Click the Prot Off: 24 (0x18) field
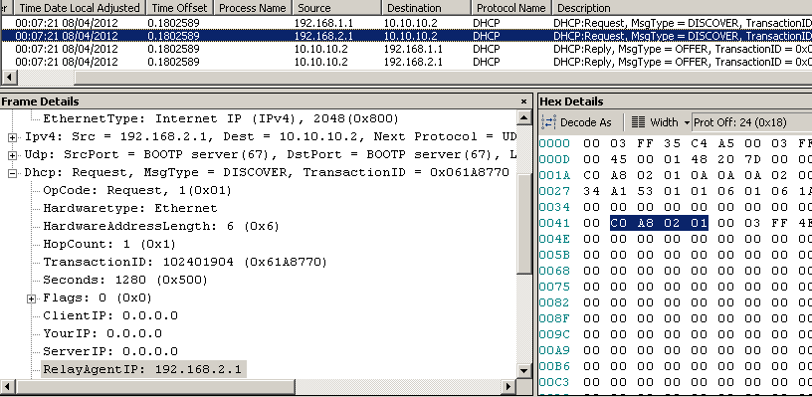812x397 pixels. pos(751,122)
